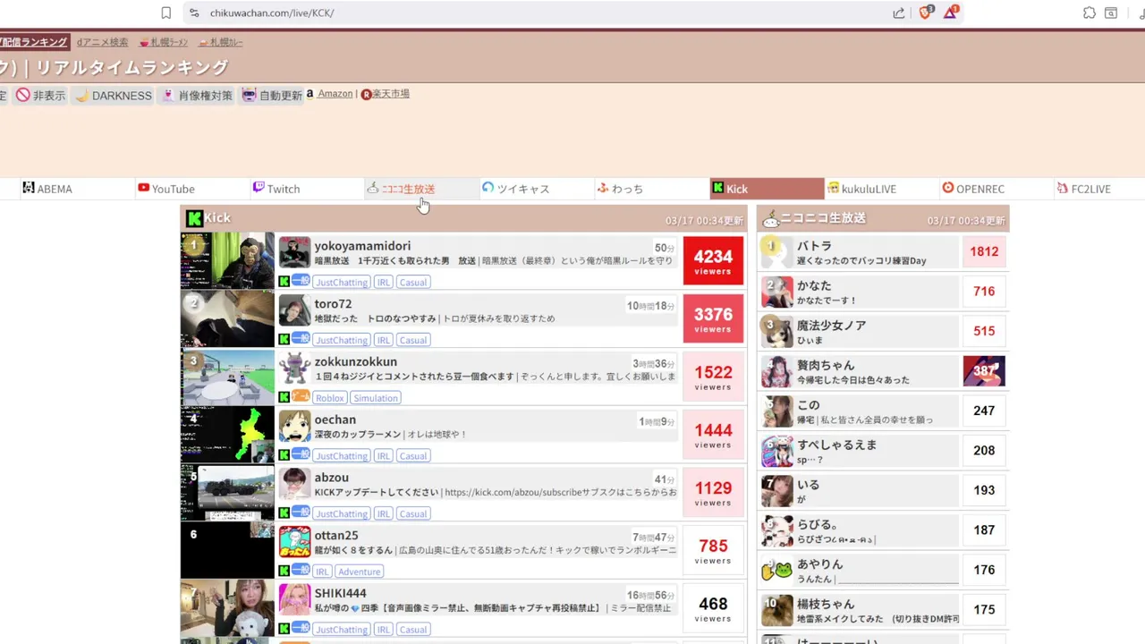Open streamer name SHIKI444

click(x=341, y=593)
